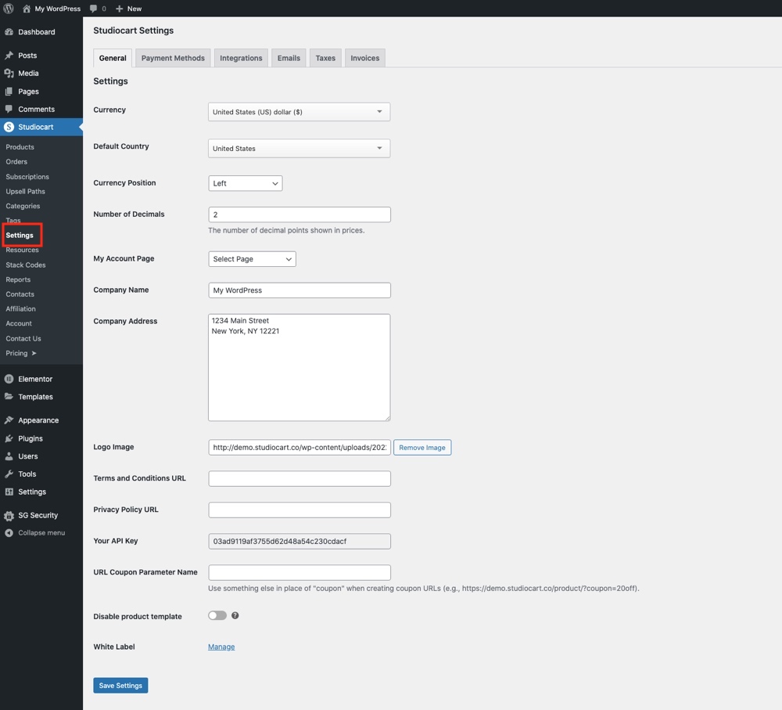The width and height of the screenshot is (782, 710).
Task: Click the White Label Manage link
Action: 221,647
